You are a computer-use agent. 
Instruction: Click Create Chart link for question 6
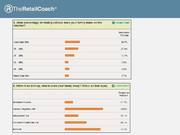click(x=122, y=86)
